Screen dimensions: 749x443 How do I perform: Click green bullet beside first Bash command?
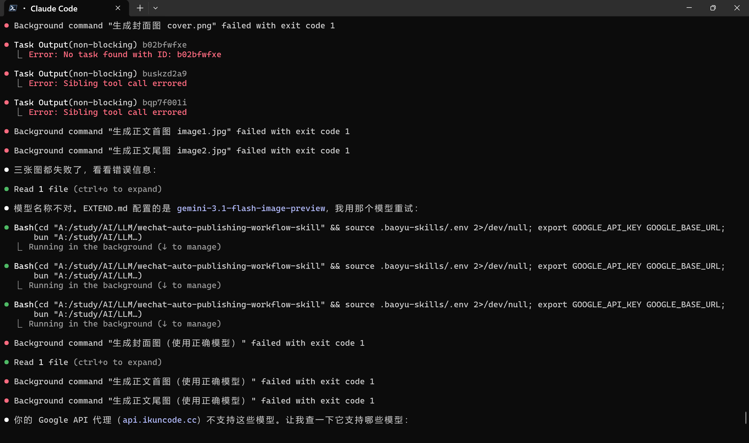click(x=7, y=227)
